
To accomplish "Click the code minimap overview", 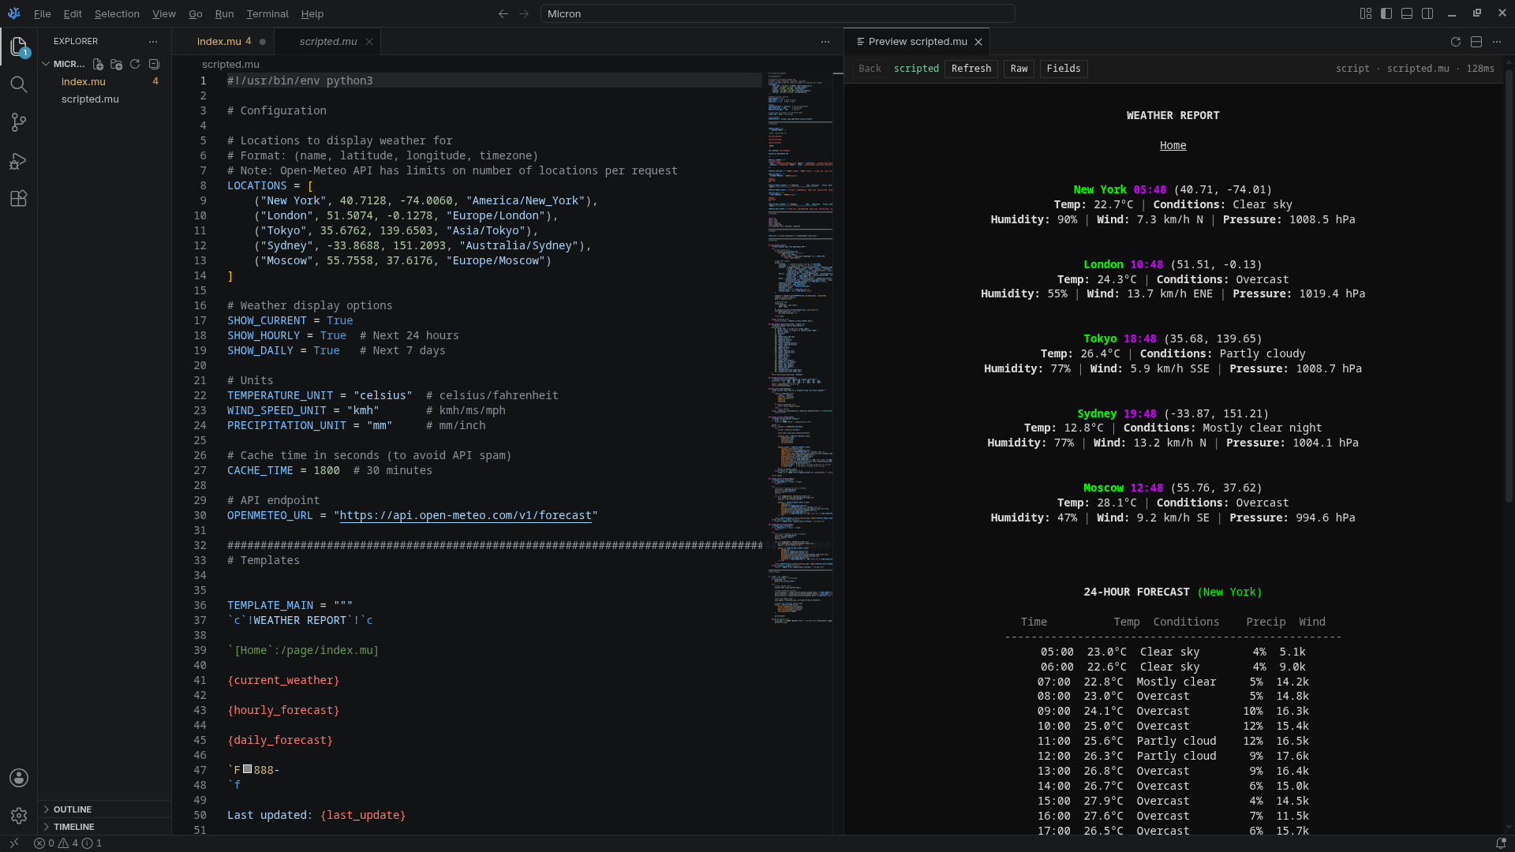I will (799, 347).
